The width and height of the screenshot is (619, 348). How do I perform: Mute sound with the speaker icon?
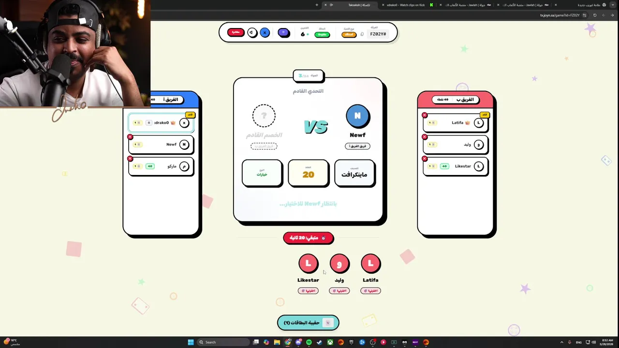point(252,32)
